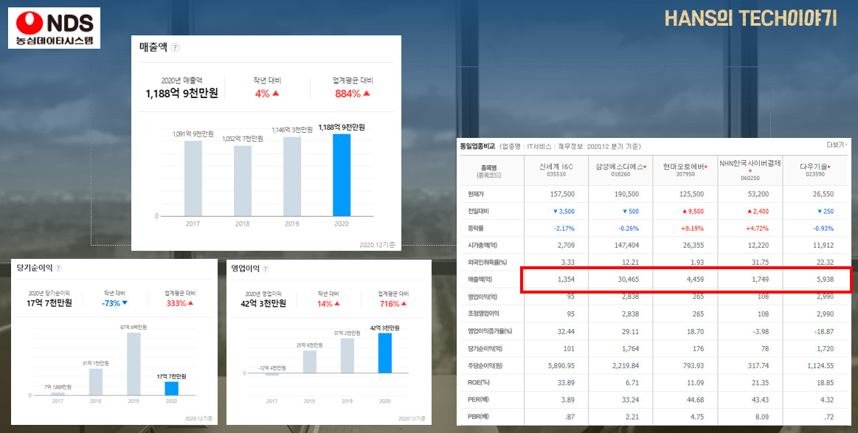The image size is (858, 433).
Task: Select the 2019 bar in 매출액 chart
Action: [x=292, y=176]
